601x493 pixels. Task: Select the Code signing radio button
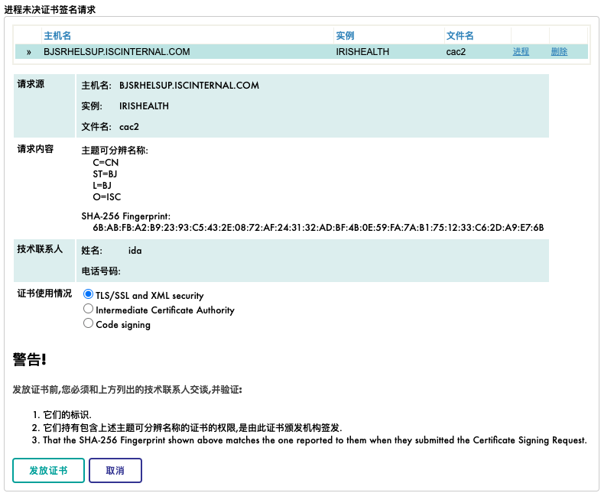point(88,324)
